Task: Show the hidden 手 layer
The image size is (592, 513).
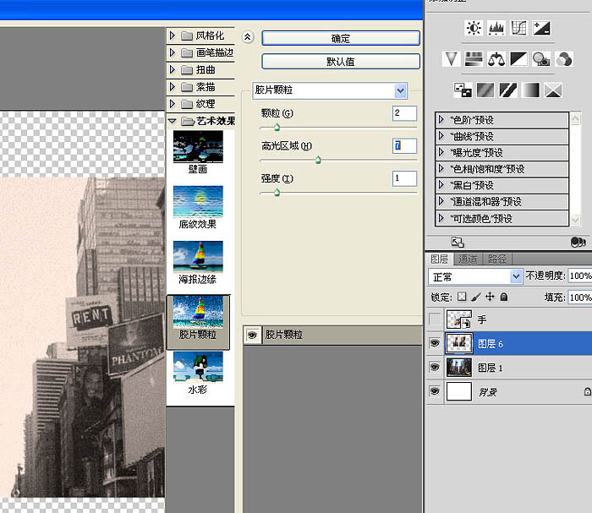Action: point(435,319)
